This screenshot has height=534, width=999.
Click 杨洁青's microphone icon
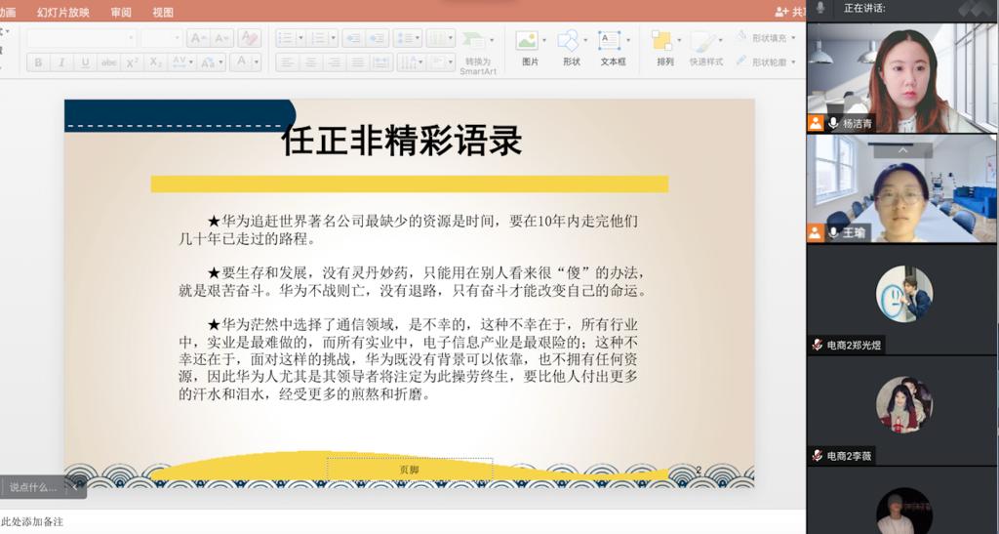[833, 123]
